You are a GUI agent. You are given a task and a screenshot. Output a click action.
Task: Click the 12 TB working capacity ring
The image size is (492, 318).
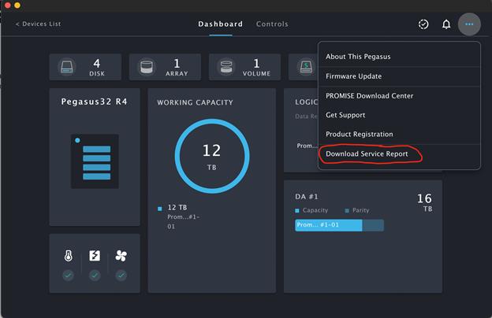pyautogui.click(x=212, y=156)
